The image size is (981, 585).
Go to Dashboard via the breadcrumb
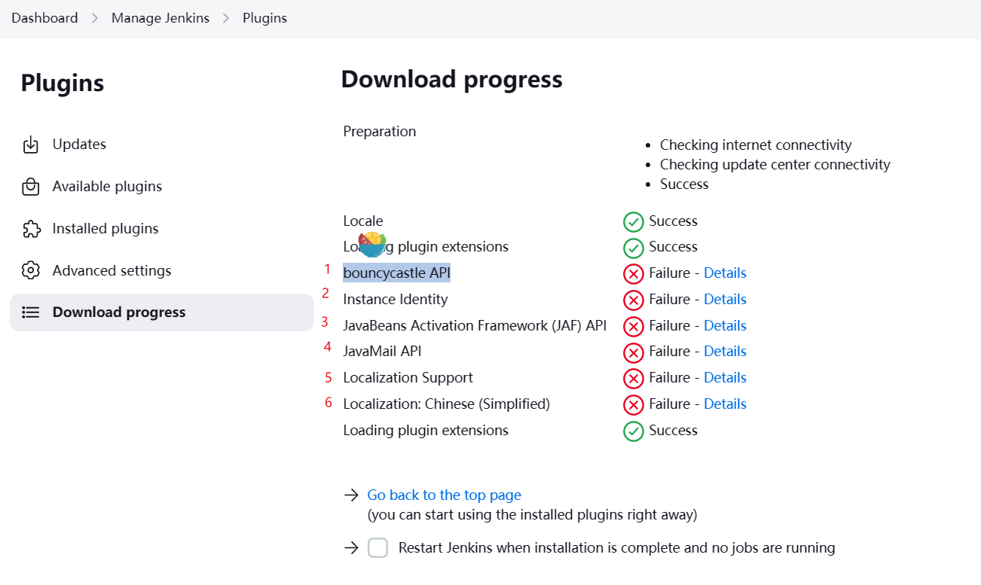pyautogui.click(x=44, y=18)
